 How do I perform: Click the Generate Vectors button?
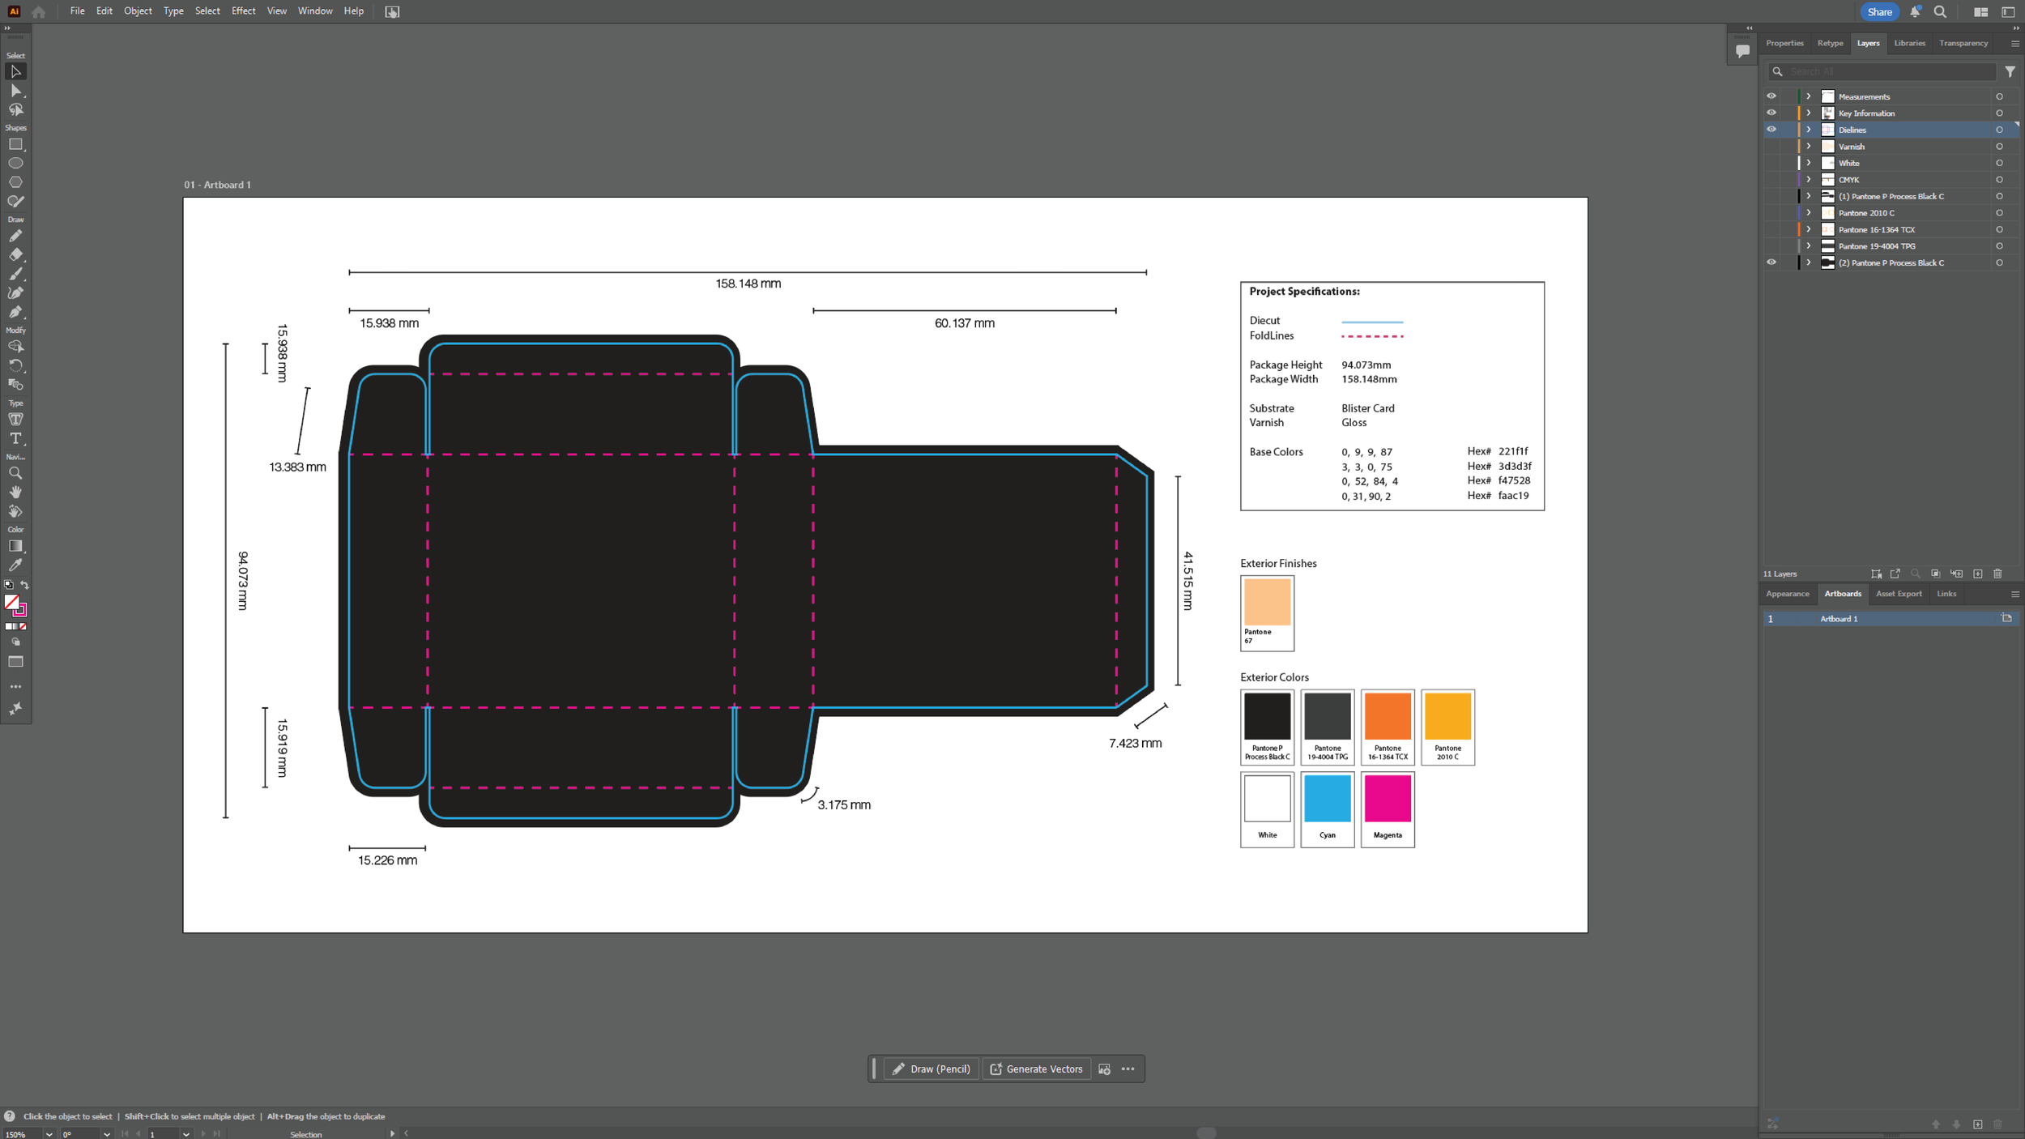(x=1036, y=1069)
